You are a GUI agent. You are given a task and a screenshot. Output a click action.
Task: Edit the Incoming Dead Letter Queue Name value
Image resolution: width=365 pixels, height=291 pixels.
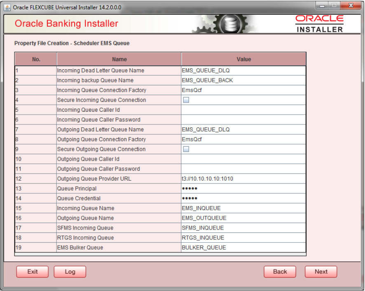coord(243,70)
